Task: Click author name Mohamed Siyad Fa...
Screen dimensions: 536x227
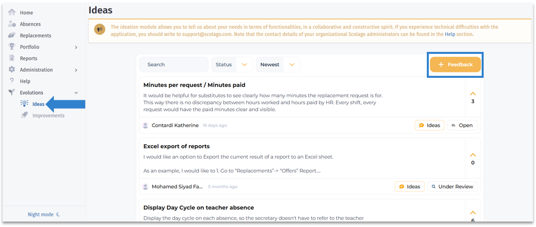Action: point(177,187)
